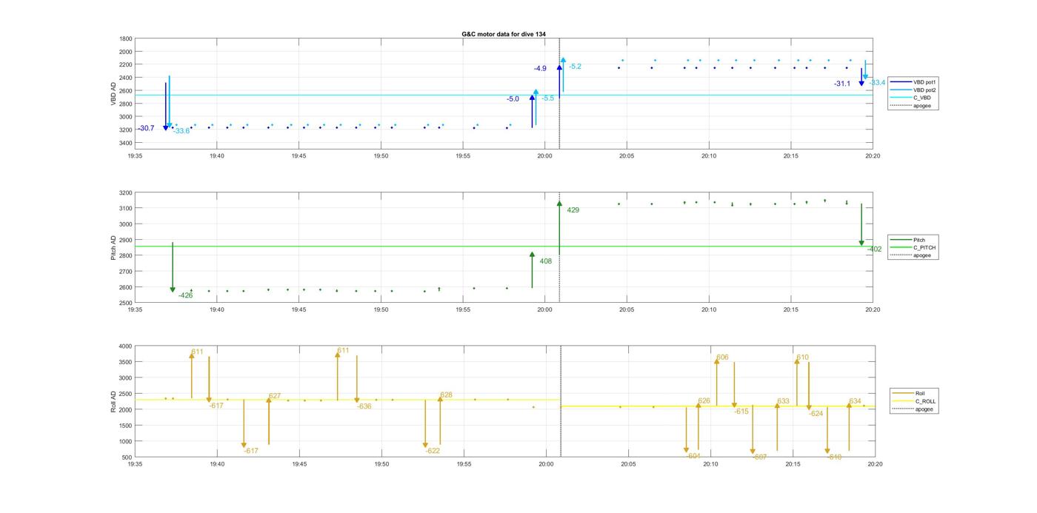Screen dimensions: 1037x513
Task: Click the -636 roll annotation
Action: [364, 407]
